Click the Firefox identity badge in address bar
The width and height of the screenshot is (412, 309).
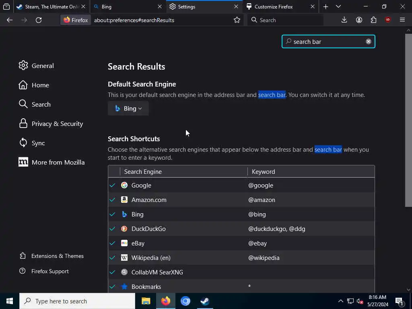pyautogui.click(x=76, y=20)
